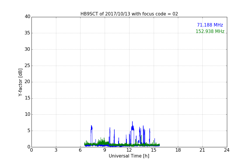The width and height of the screenshot is (252, 168).
Task: Select the Y-factor [dB] axis label
Action: click(20, 82)
